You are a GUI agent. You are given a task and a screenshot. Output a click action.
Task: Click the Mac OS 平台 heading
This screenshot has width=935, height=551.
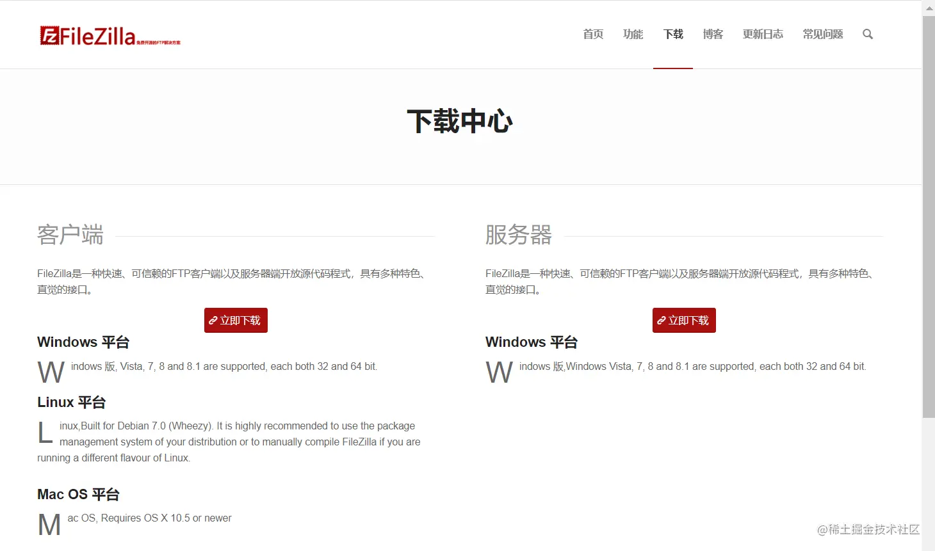click(x=78, y=494)
